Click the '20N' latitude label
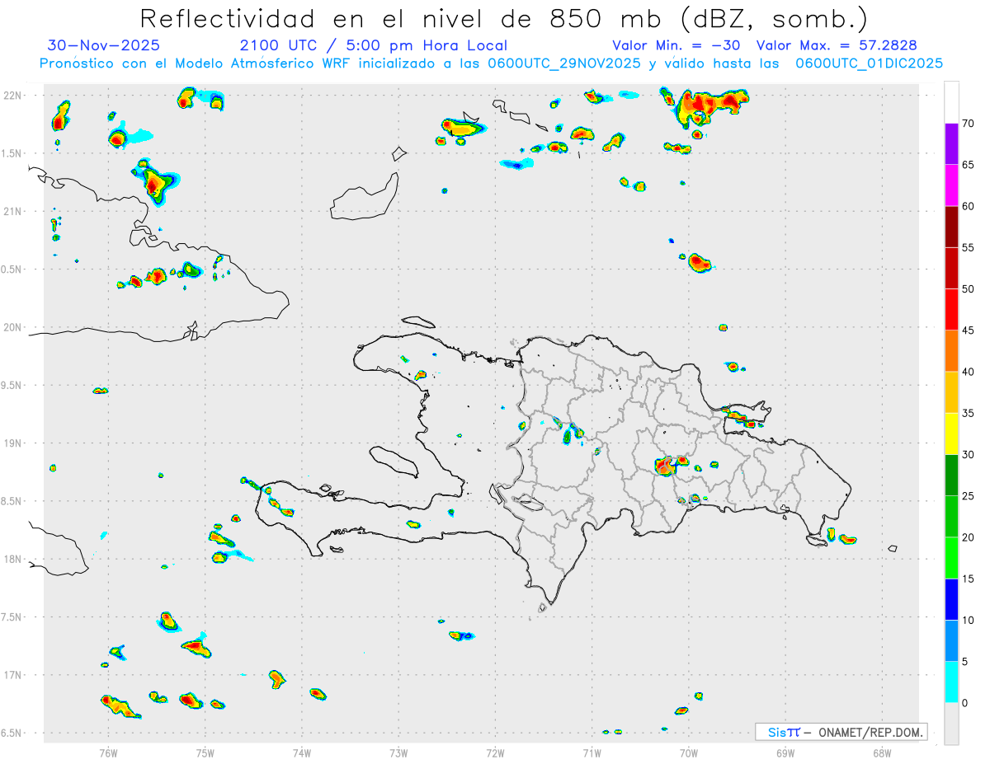 coord(12,328)
